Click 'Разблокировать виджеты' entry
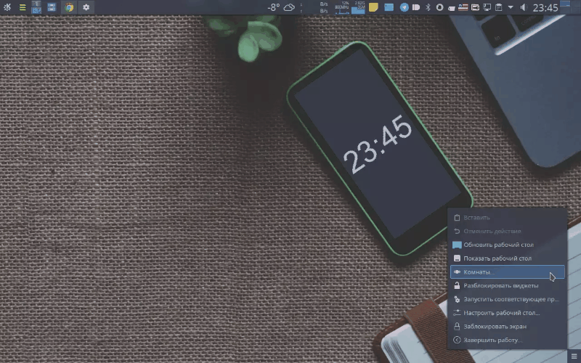This screenshot has height=363, width=581. pyautogui.click(x=507, y=285)
